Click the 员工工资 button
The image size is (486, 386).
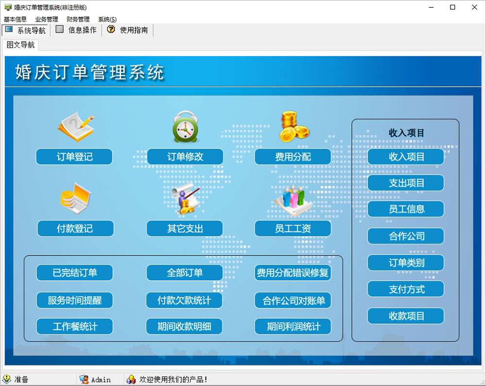click(293, 228)
